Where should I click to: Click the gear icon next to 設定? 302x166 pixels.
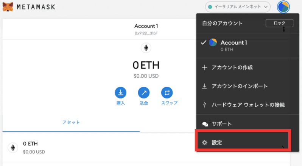point(204,143)
